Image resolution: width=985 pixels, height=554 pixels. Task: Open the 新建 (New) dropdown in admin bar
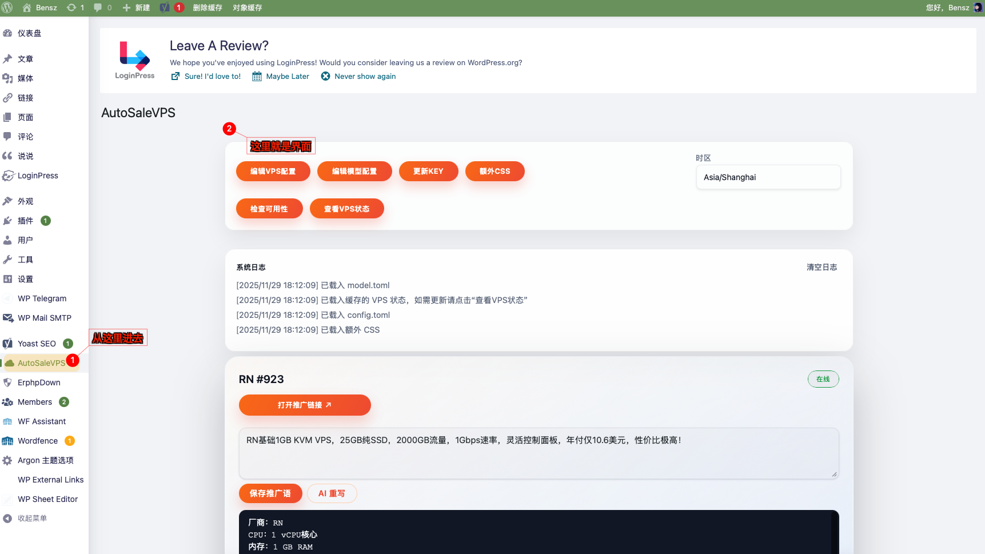137,7
